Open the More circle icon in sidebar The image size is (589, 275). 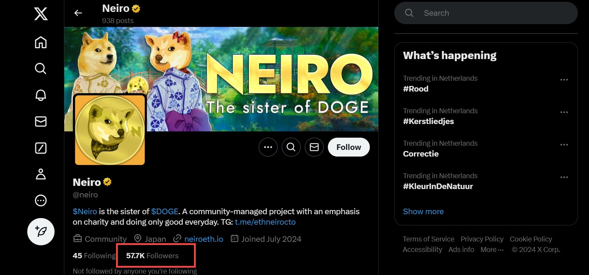[41, 201]
